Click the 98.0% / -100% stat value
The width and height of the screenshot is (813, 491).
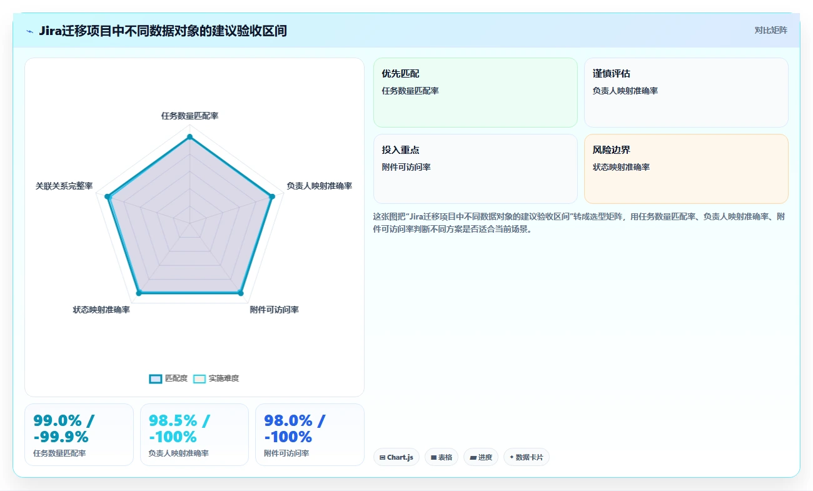point(295,428)
